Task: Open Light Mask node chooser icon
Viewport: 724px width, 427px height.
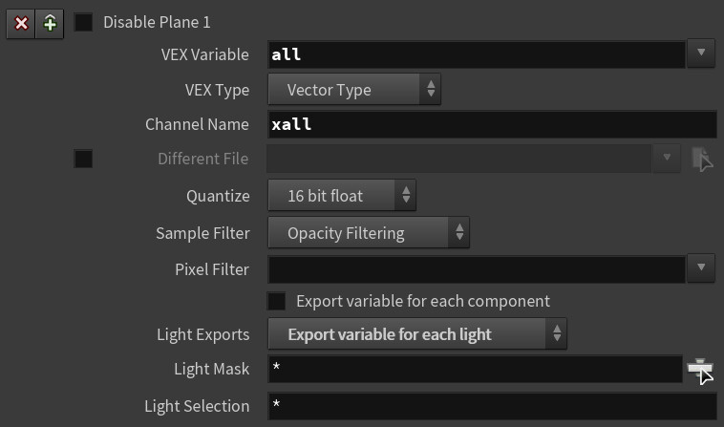Action: [700, 371]
